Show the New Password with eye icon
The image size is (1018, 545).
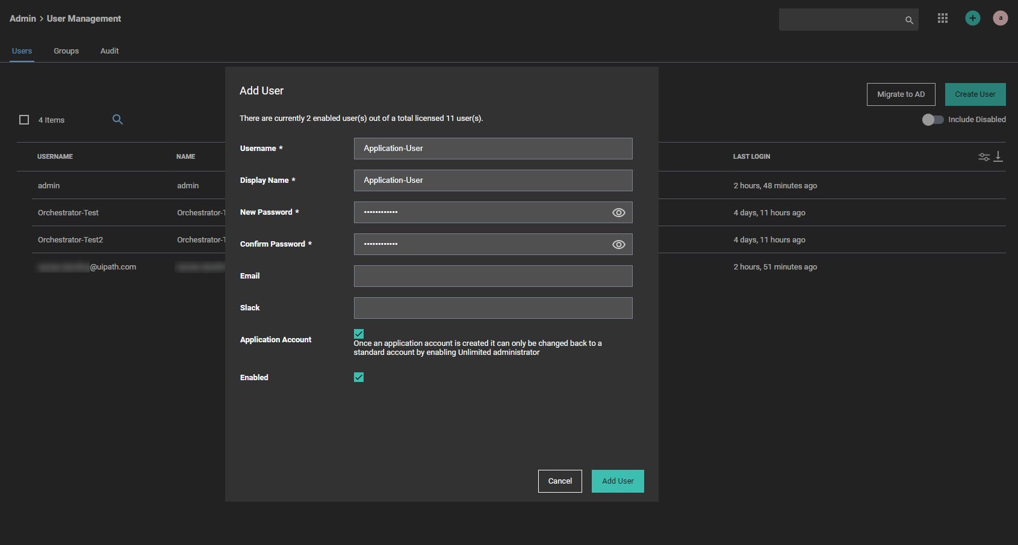618,213
